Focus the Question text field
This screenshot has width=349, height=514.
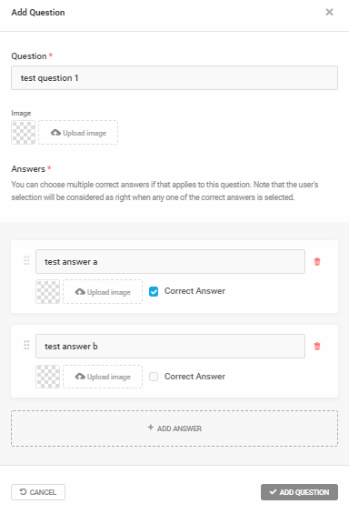(174, 78)
